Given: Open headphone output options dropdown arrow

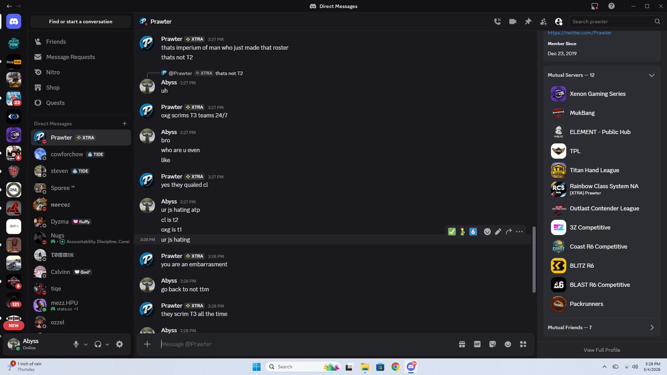Looking at the screenshot, I should (107, 344).
